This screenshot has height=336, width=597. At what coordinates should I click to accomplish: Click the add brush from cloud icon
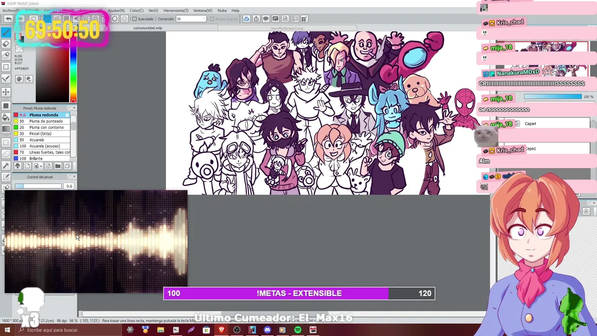point(18,166)
